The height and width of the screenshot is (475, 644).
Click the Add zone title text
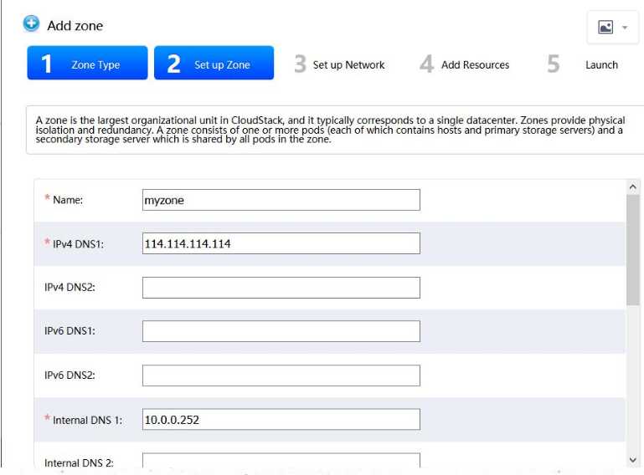tap(75, 25)
